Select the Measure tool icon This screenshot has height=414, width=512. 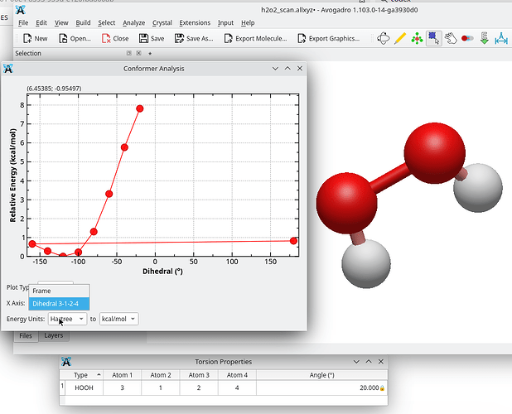pyautogui.click(x=501, y=38)
